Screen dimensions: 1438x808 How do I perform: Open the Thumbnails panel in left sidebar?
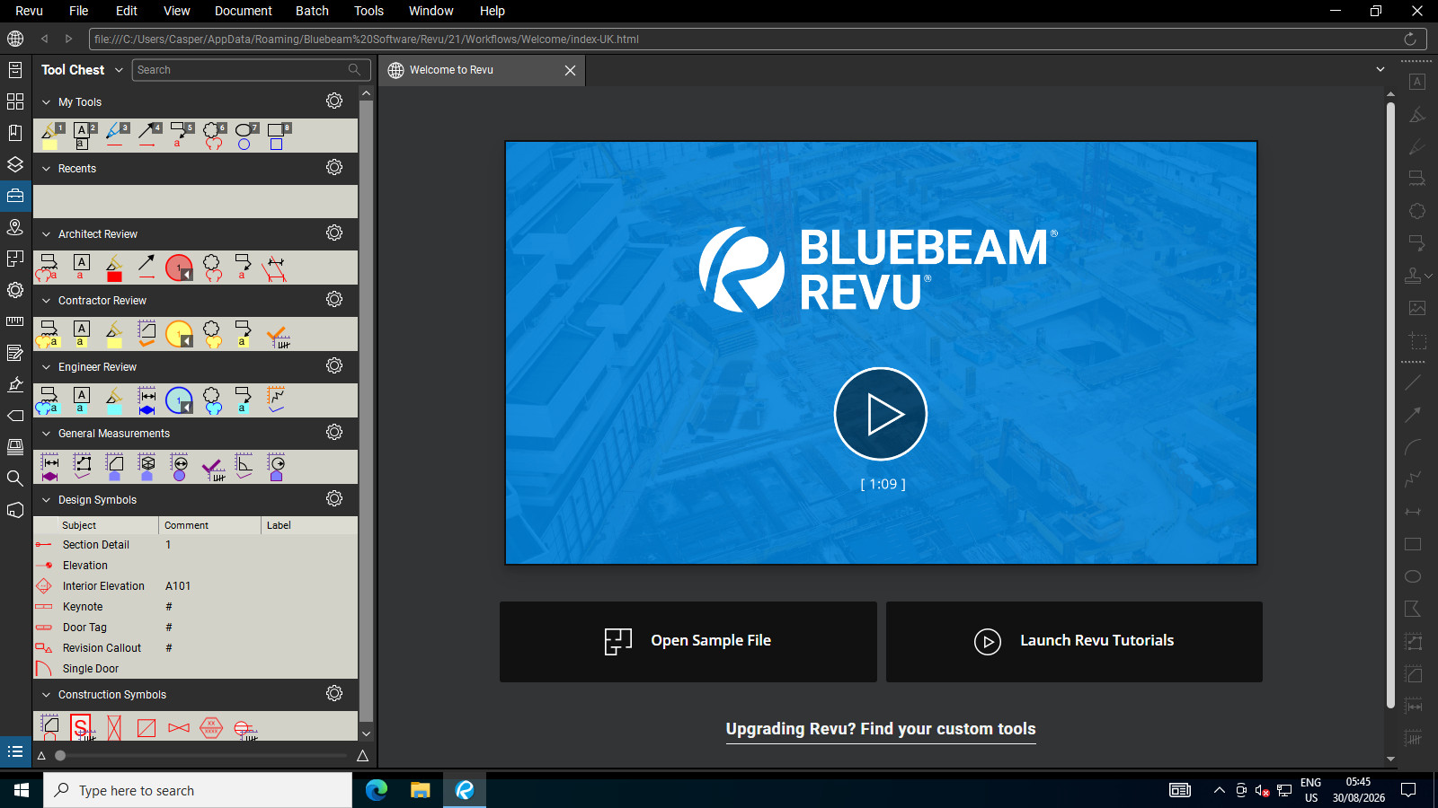pos(15,101)
